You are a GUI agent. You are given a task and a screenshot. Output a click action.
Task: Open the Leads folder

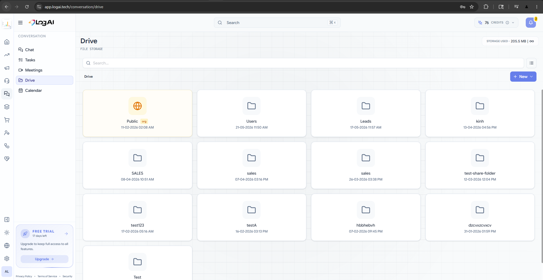coord(366,113)
